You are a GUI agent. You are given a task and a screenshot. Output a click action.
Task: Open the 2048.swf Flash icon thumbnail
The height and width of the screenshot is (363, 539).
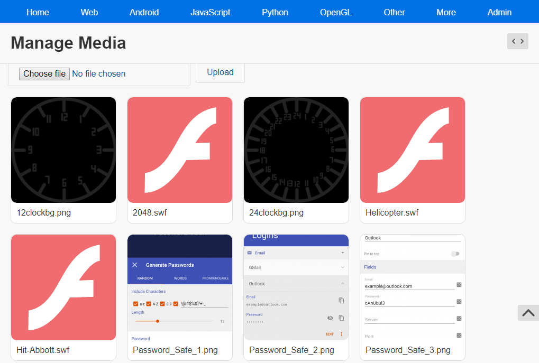(180, 150)
